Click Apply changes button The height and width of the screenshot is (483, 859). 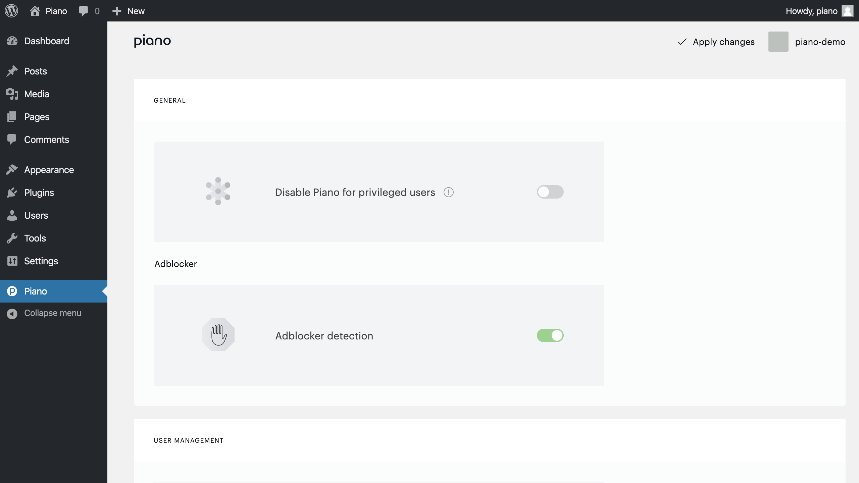(716, 42)
